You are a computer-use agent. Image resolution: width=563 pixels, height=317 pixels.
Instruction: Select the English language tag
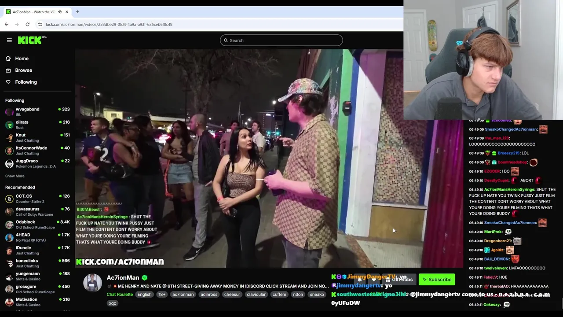coord(144,295)
